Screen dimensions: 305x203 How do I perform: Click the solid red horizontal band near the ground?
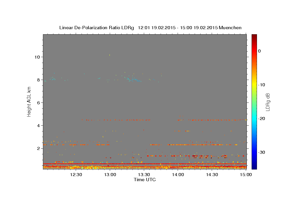(x=145, y=164)
